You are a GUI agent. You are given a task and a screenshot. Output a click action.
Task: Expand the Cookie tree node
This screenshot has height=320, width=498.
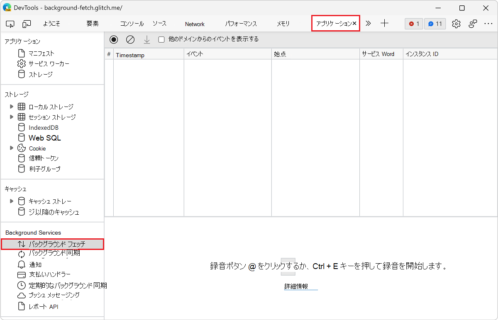(x=12, y=148)
